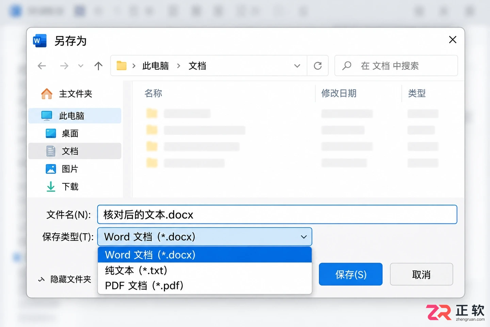Expand the address bar history dropdown

tap(297, 66)
